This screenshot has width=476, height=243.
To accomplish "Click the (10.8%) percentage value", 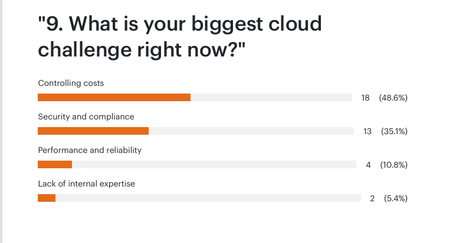I will coord(393,165).
